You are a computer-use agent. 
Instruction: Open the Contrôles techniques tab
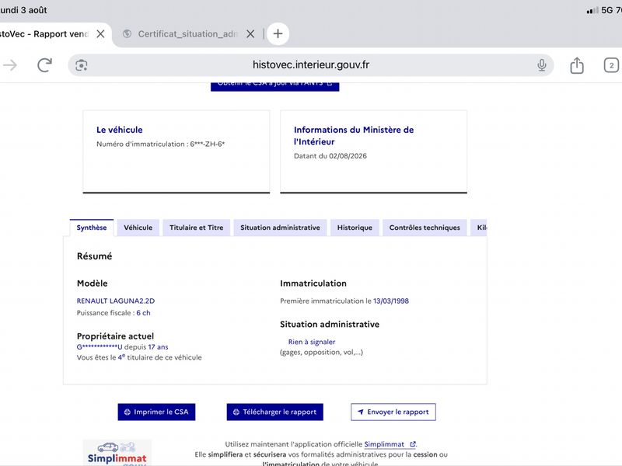(x=425, y=228)
